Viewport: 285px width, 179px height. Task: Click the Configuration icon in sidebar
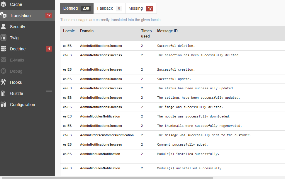coord(4,105)
